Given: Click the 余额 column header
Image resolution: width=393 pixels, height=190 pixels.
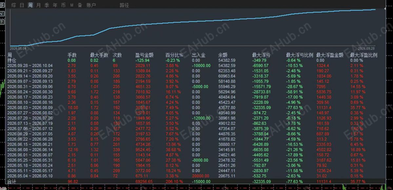Looking at the screenshot, I should tap(223, 55).
